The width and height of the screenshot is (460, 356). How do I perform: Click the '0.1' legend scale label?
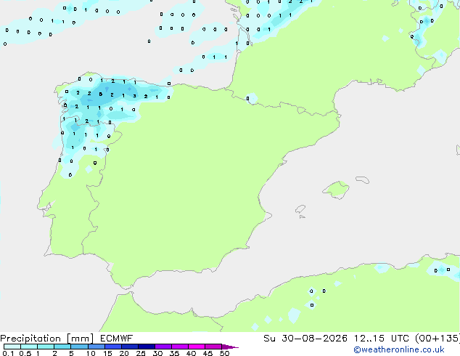(8, 353)
